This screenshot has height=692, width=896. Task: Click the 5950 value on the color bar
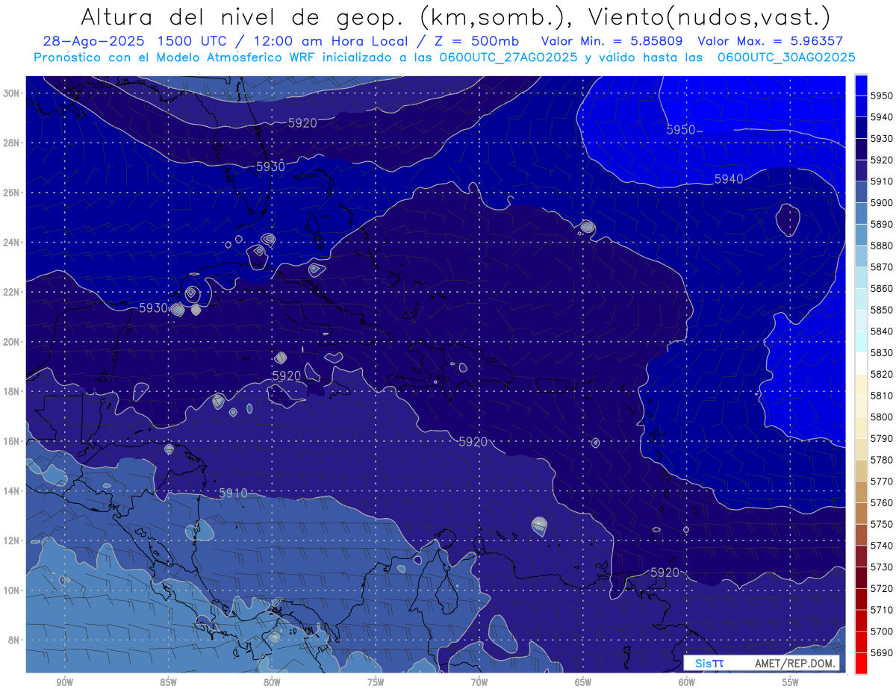point(882,96)
